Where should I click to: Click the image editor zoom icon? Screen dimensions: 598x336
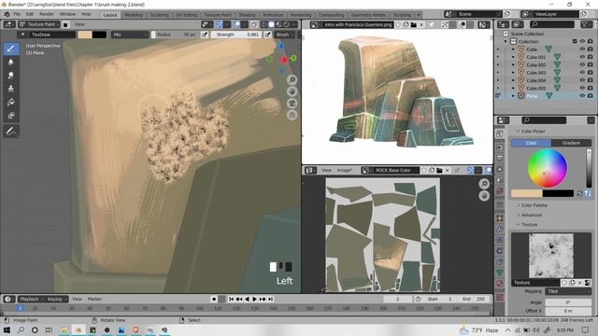point(484,184)
